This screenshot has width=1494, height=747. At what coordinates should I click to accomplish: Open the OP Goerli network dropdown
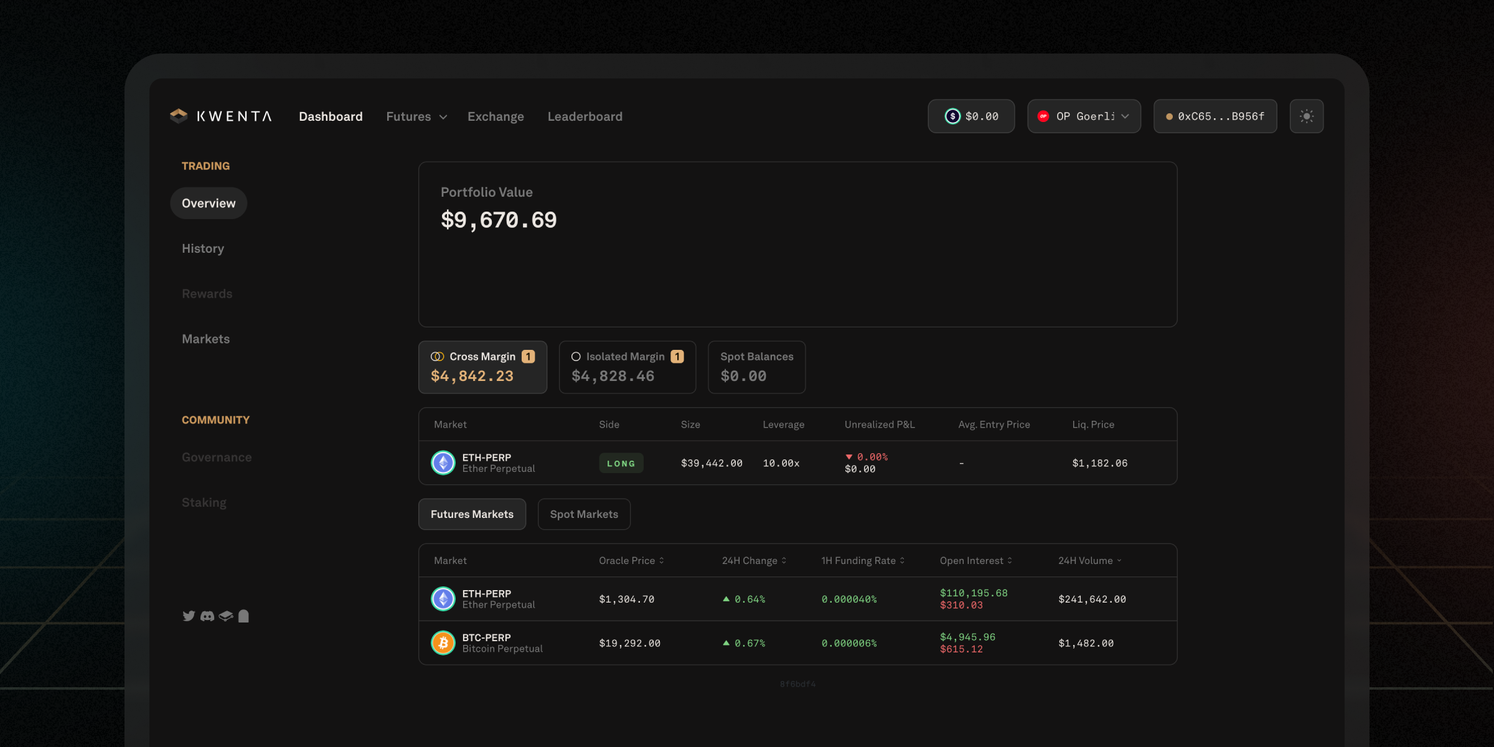point(1084,116)
